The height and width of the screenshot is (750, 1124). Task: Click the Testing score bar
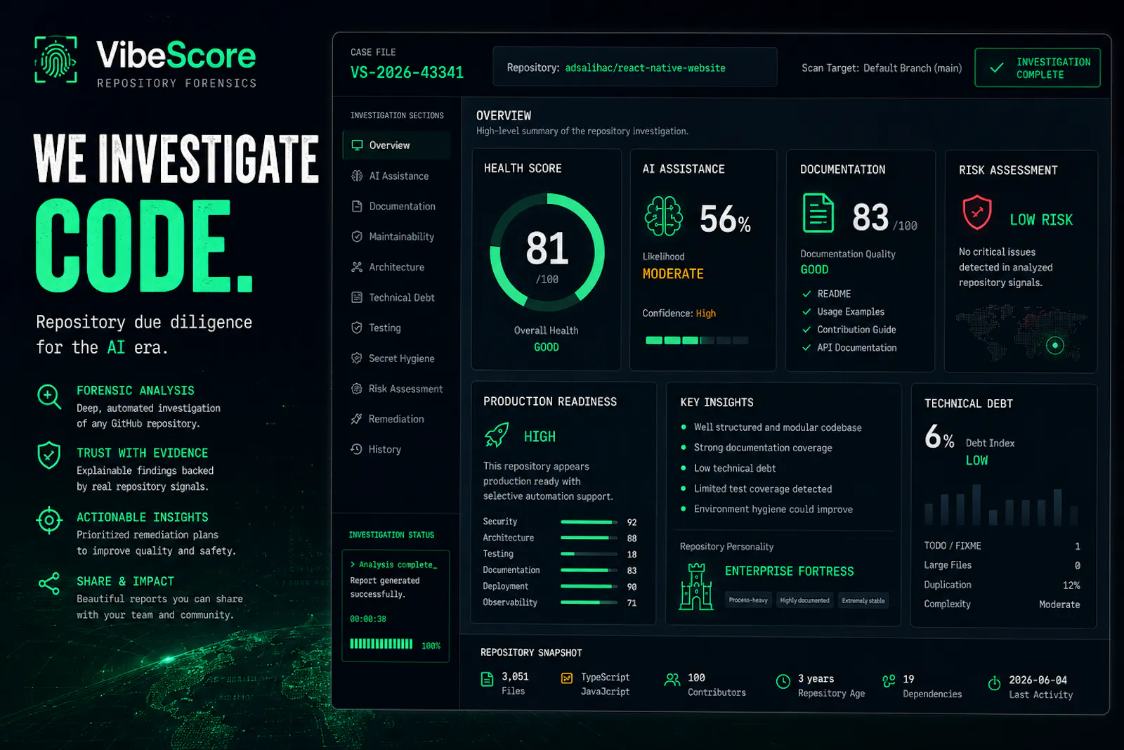(x=589, y=554)
